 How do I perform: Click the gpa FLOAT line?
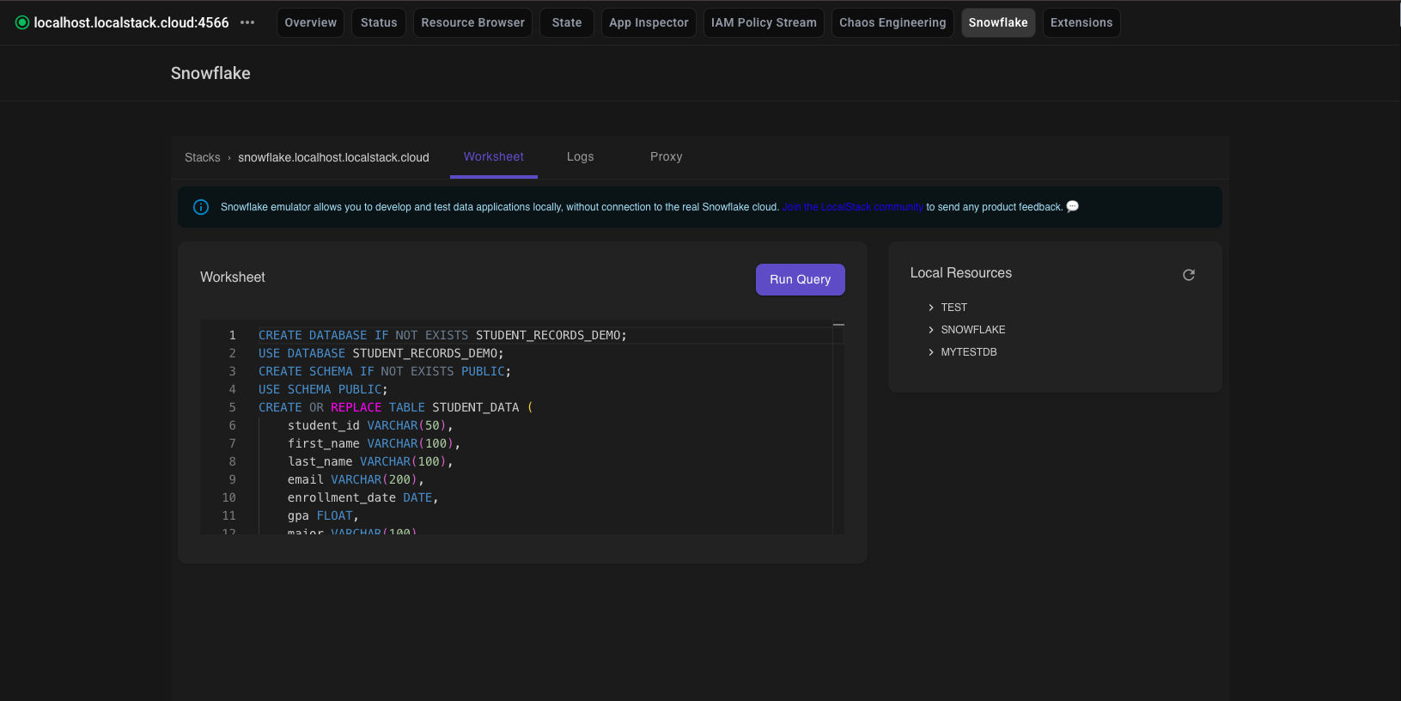[x=323, y=515]
